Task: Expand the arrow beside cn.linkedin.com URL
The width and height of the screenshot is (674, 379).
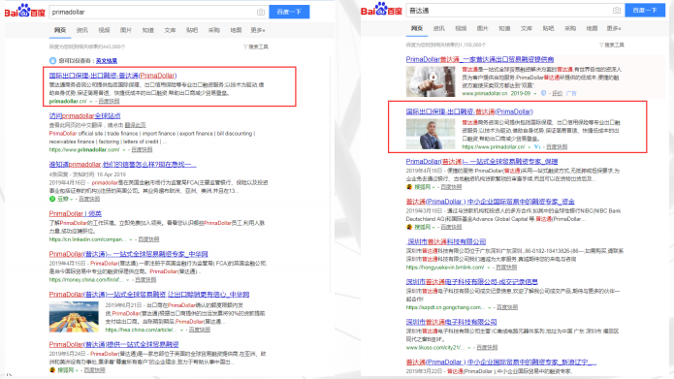Action: pos(131,239)
